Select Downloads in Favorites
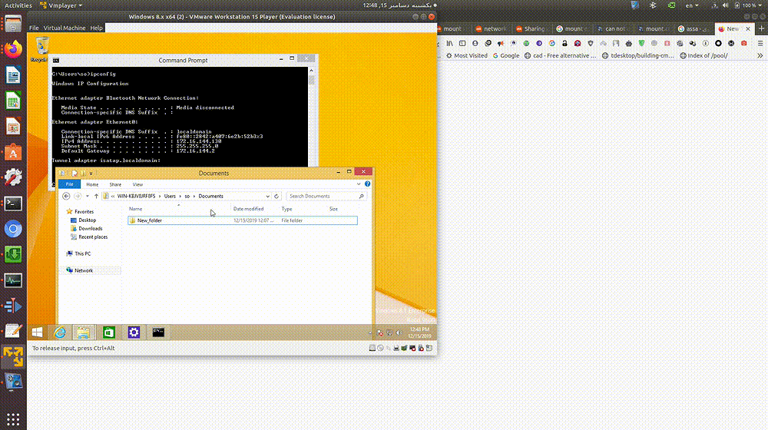This screenshot has height=430, width=768. click(86, 229)
